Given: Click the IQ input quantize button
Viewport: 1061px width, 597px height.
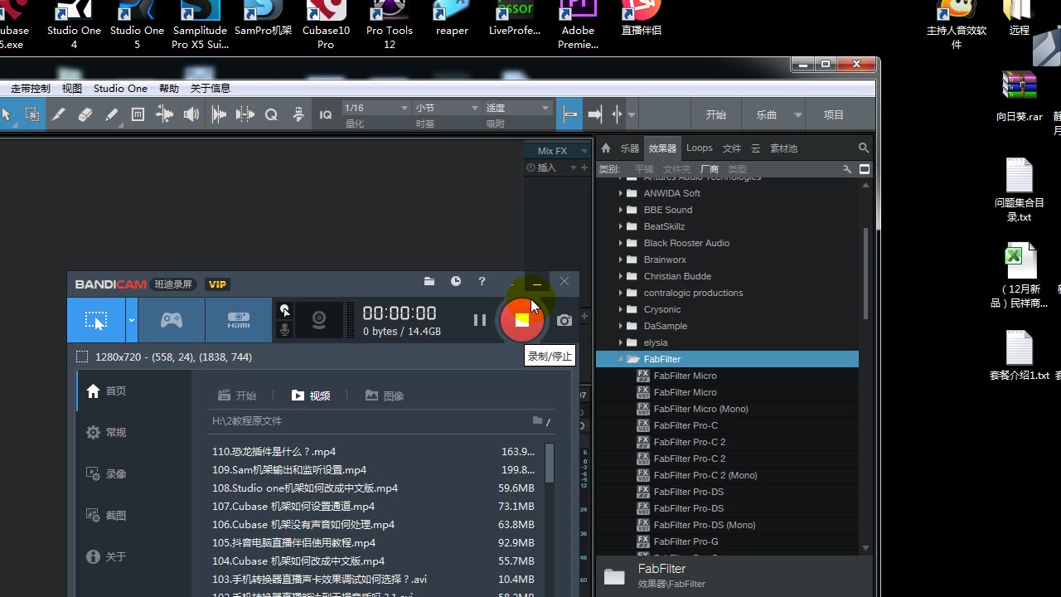Looking at the screenshot, I should click(326, 115).
